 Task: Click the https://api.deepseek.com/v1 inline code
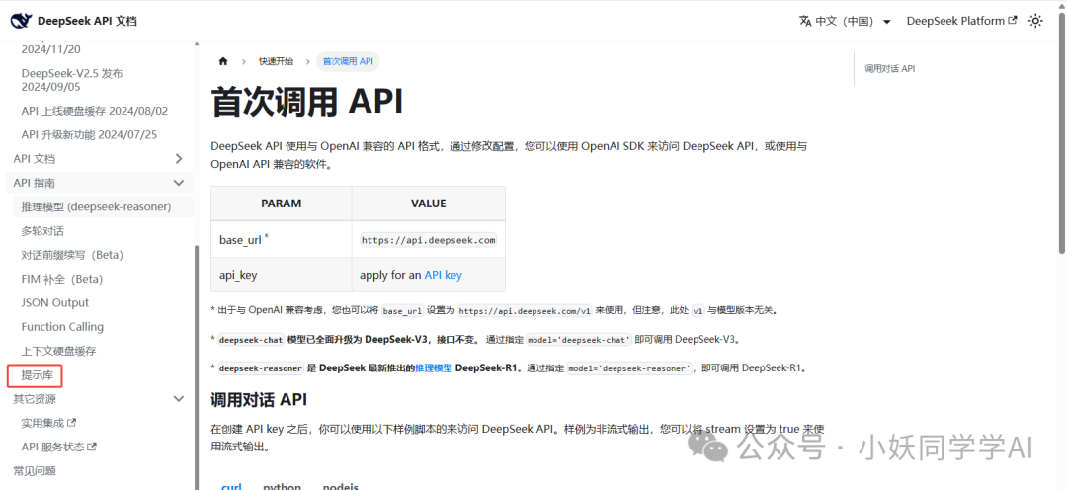click(525, 310)
